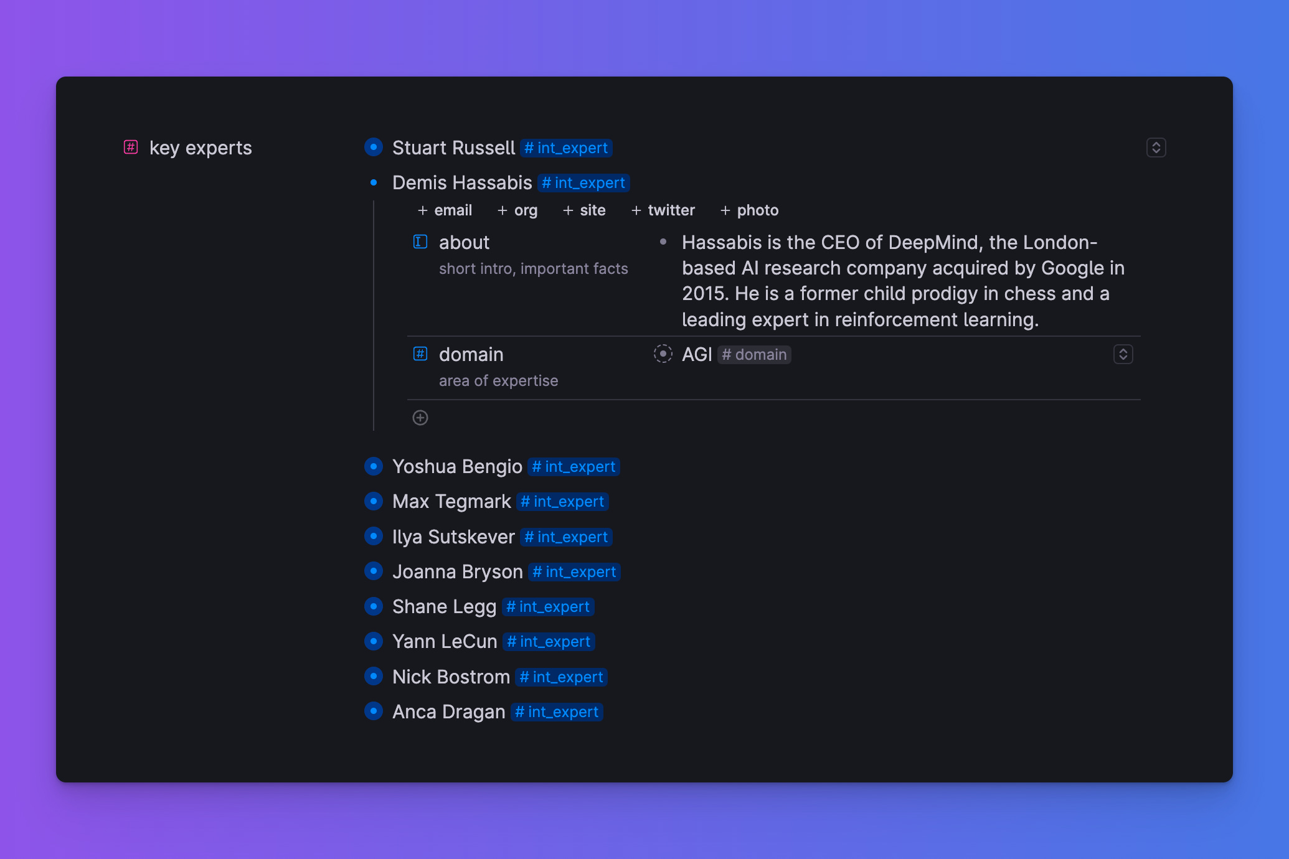Viewport: 1289px width, 859px height.
Task: Click the int_expert tag beside Nick Bostrom
Action: 561,677
